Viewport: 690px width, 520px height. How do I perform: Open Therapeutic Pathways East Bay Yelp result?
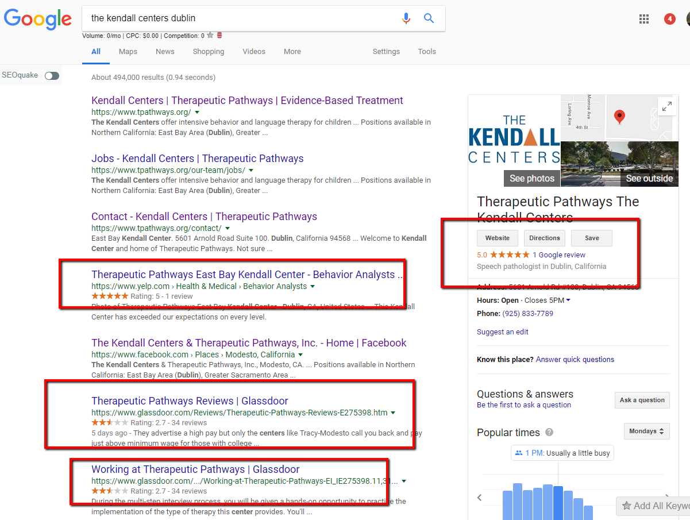coord(247,275)
